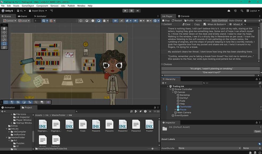Choose "One won't hurt?" choice
The width and height of the screenshot is (262, 154).
pos(211,72)
